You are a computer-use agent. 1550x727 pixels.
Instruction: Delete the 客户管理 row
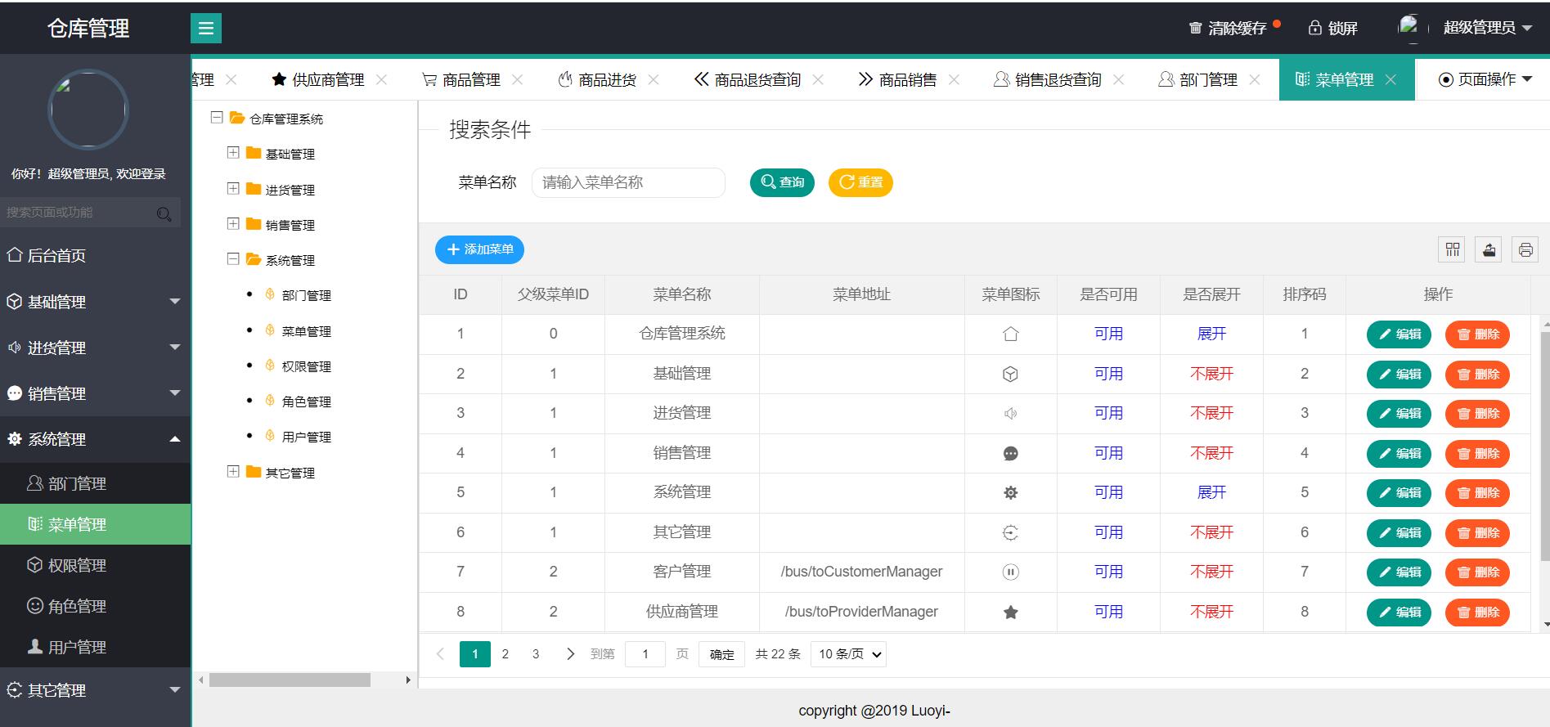click(x=1477, y=572)
